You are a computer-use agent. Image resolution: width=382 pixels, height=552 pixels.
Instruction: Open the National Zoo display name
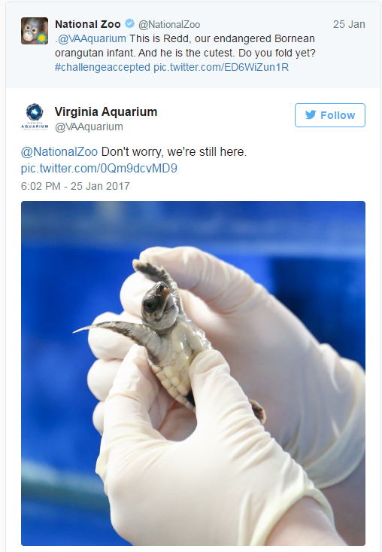[x=88, y=24]
